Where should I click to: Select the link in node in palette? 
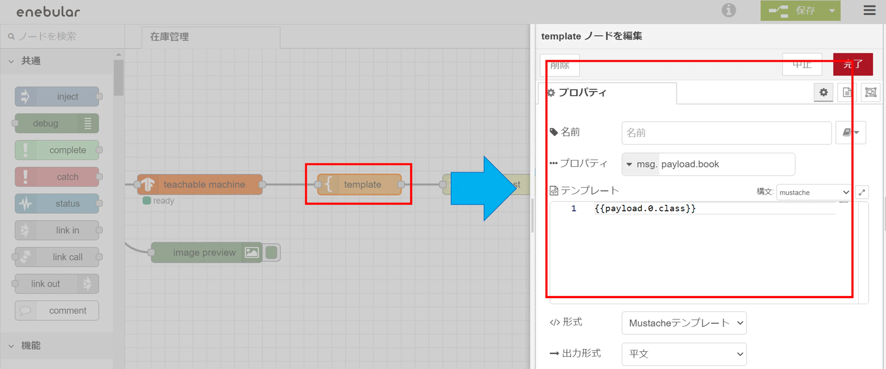point(57,230)
